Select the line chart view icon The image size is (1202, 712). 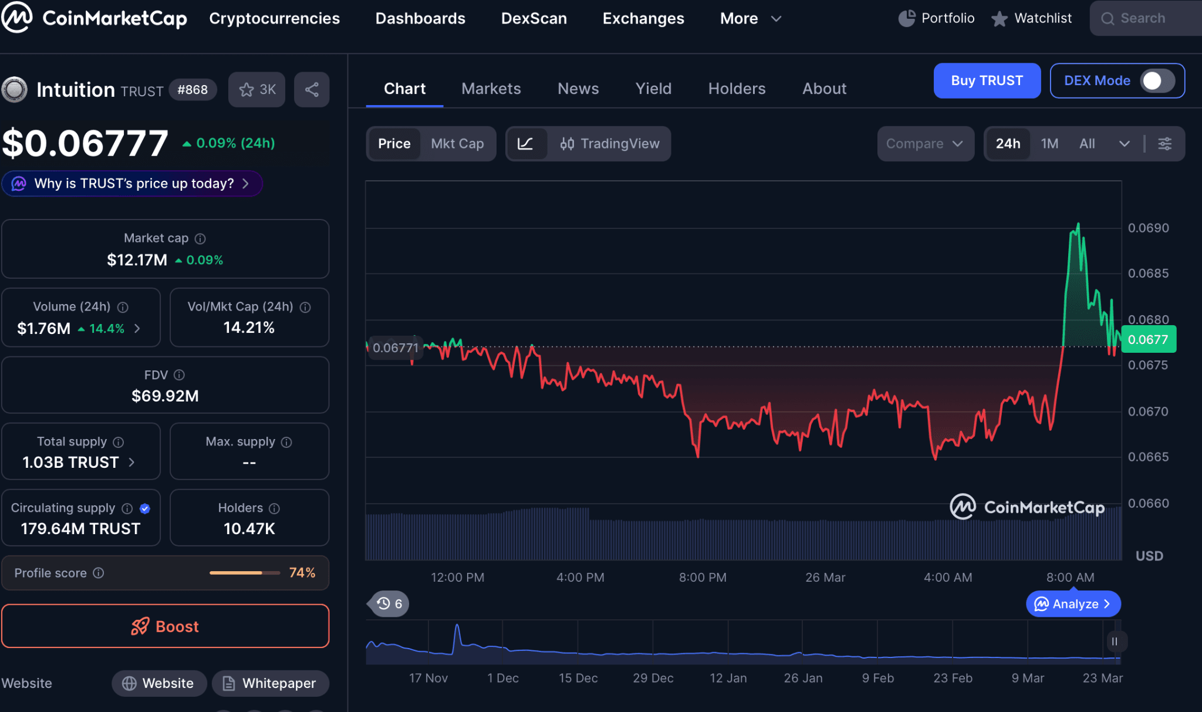point(527,143)
